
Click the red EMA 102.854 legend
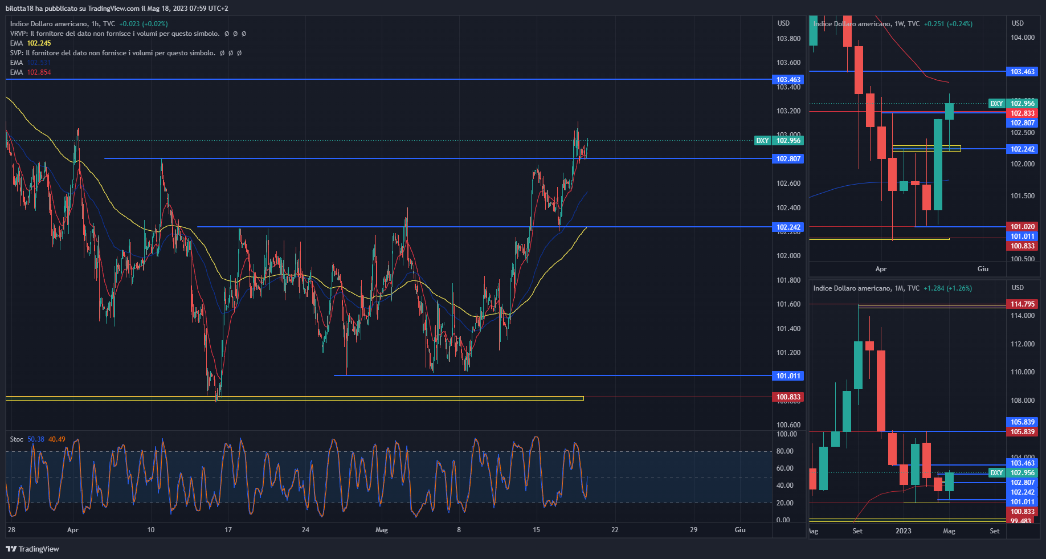pyautogui.click(x=31, y=72)
